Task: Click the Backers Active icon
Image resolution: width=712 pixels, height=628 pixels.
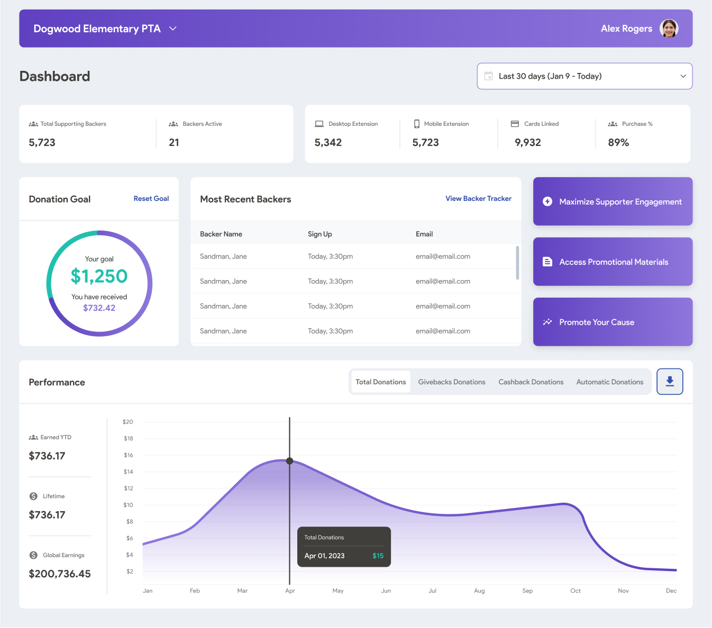Action: (174, 123)
